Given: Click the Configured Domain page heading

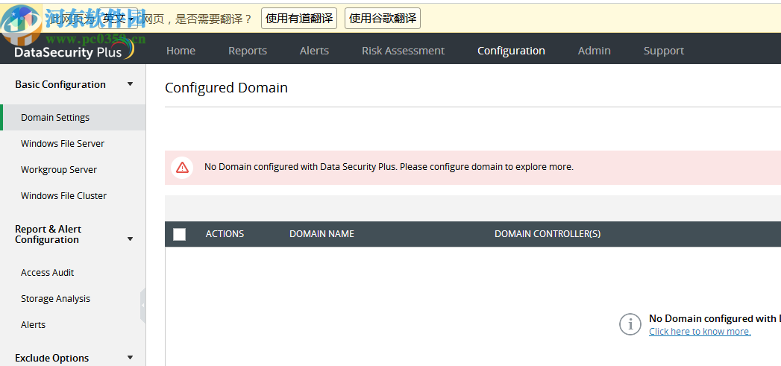Looking at the screenshot, I should pyautogui.click(x=226, y=88).
